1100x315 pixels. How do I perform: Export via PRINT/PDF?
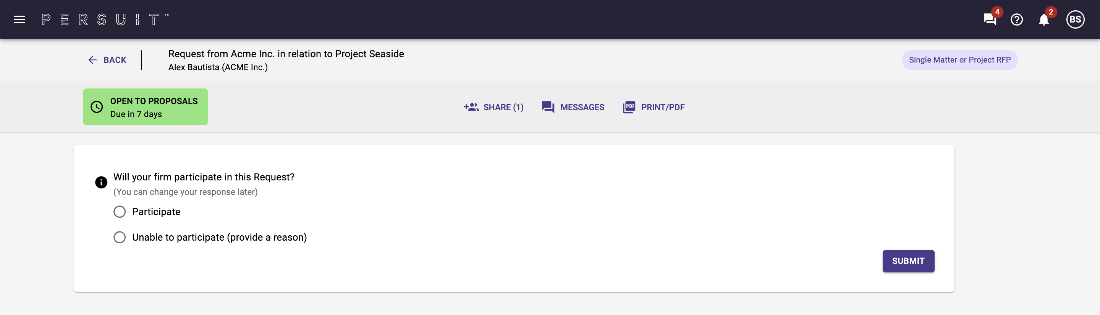pyautogui.click(x=654, y=108)
